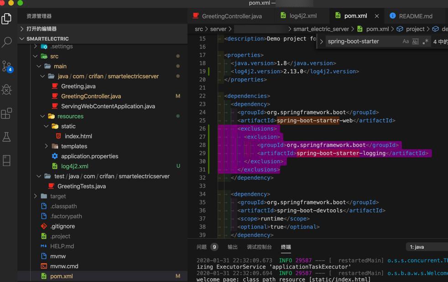Click the project breadcrumb item
The height and width of the screenshot is (282, 448).
point(415,29)
